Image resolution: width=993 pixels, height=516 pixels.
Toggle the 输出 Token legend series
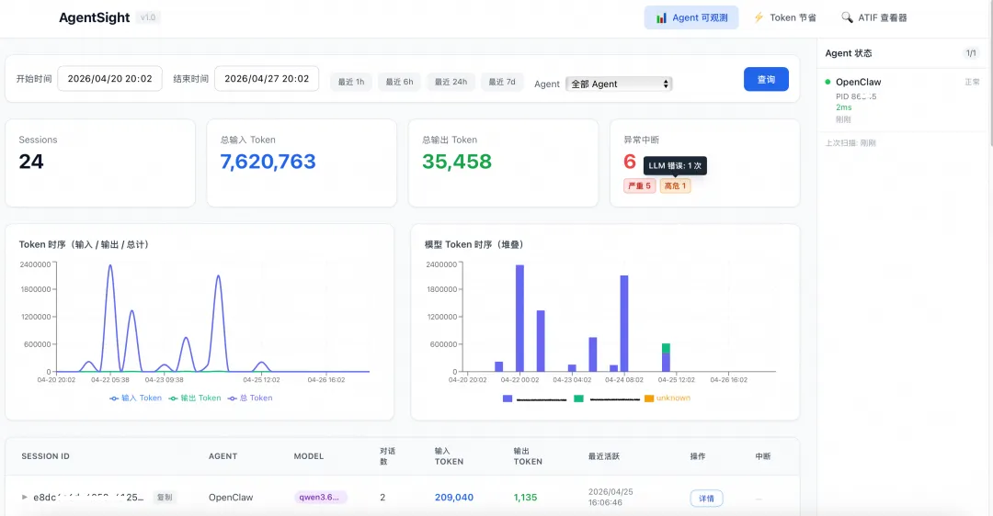pos(195,398)
